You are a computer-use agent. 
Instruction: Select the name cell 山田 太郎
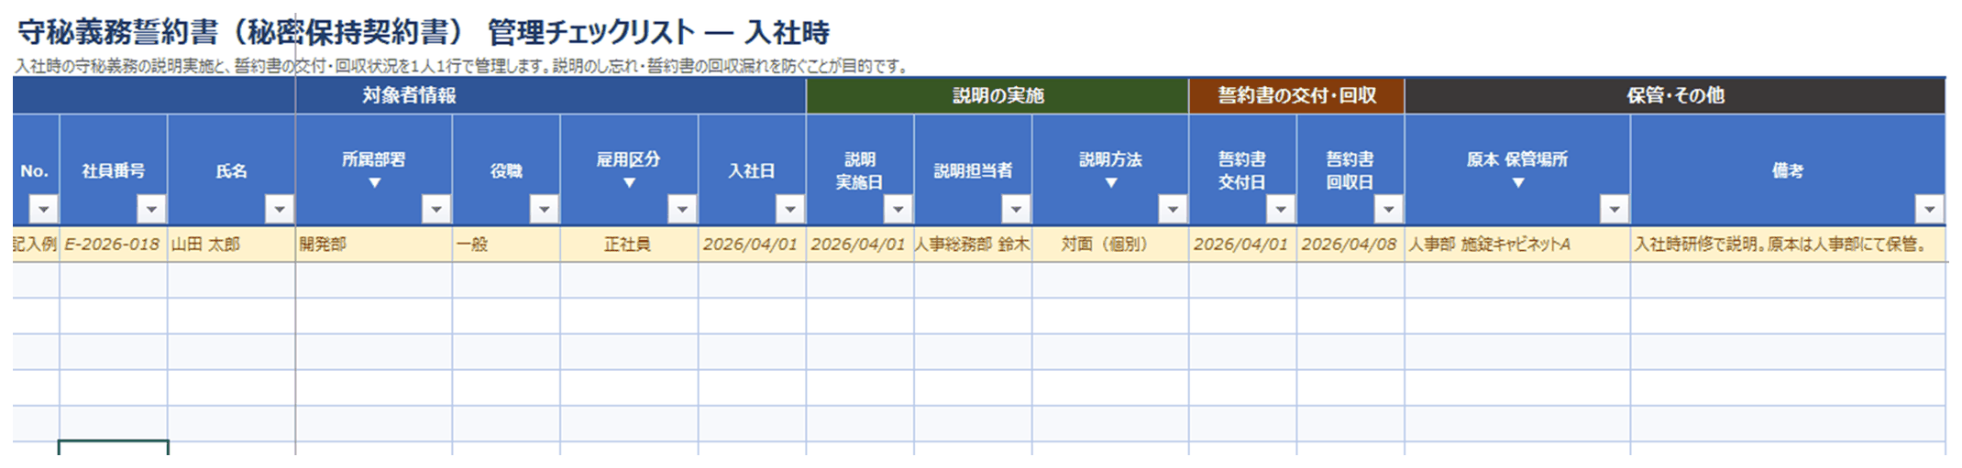231,245
